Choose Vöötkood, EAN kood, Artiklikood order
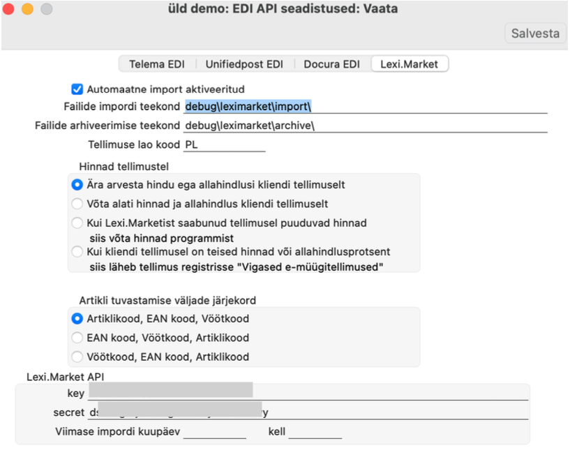 (77, 357)
